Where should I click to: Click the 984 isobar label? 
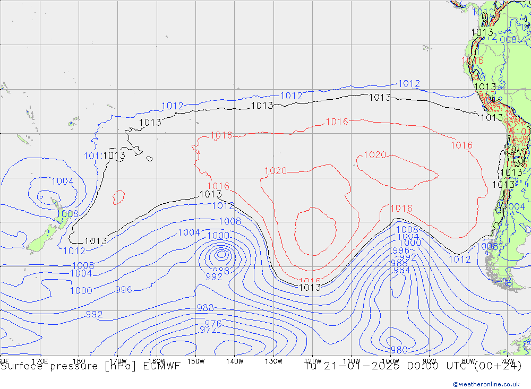[x=402, y=270]
